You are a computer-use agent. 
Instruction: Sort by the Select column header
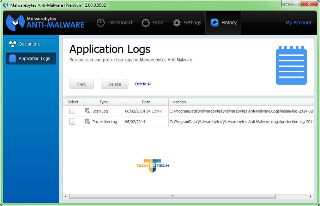click(73, 102)
